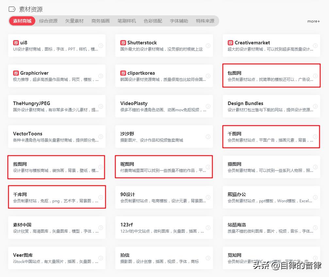Expand details for 123rf using its chevron
The height and width of the screenshot is (277, 329).
pos(208,227)
